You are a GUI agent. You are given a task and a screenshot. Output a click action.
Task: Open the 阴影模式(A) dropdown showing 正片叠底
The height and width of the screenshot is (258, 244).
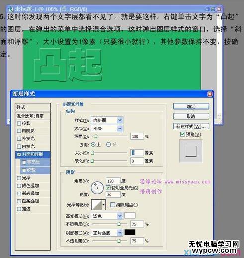coord(107,233)
